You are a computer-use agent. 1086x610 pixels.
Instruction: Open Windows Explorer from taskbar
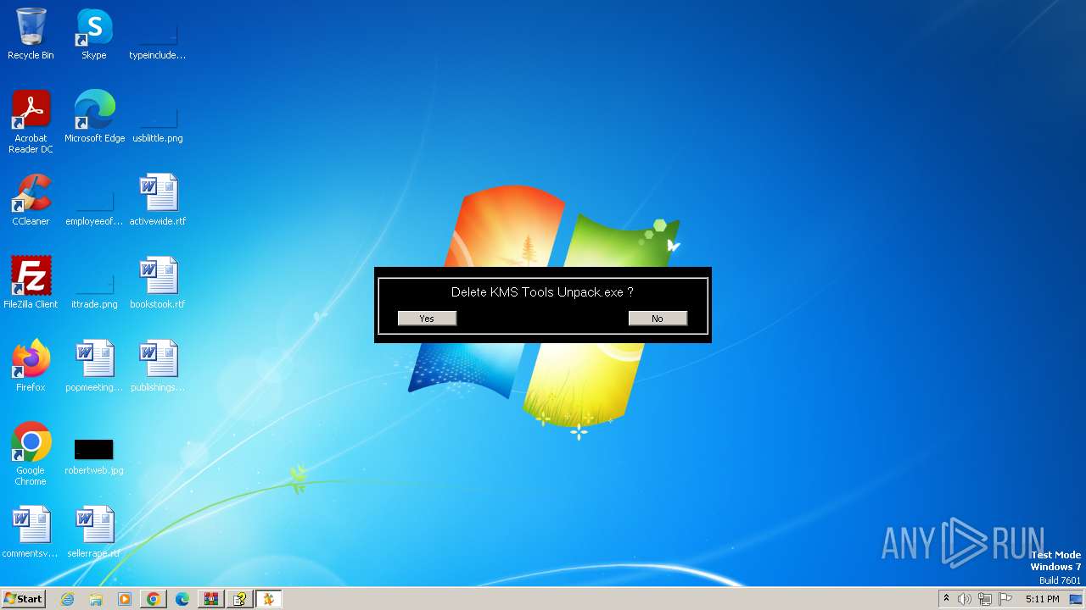(x=96, y=599)
